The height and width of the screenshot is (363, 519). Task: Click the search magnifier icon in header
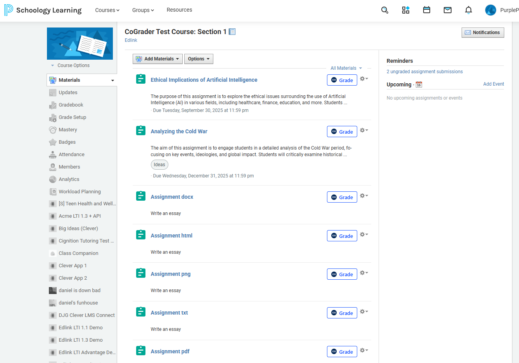click(384, 10)
